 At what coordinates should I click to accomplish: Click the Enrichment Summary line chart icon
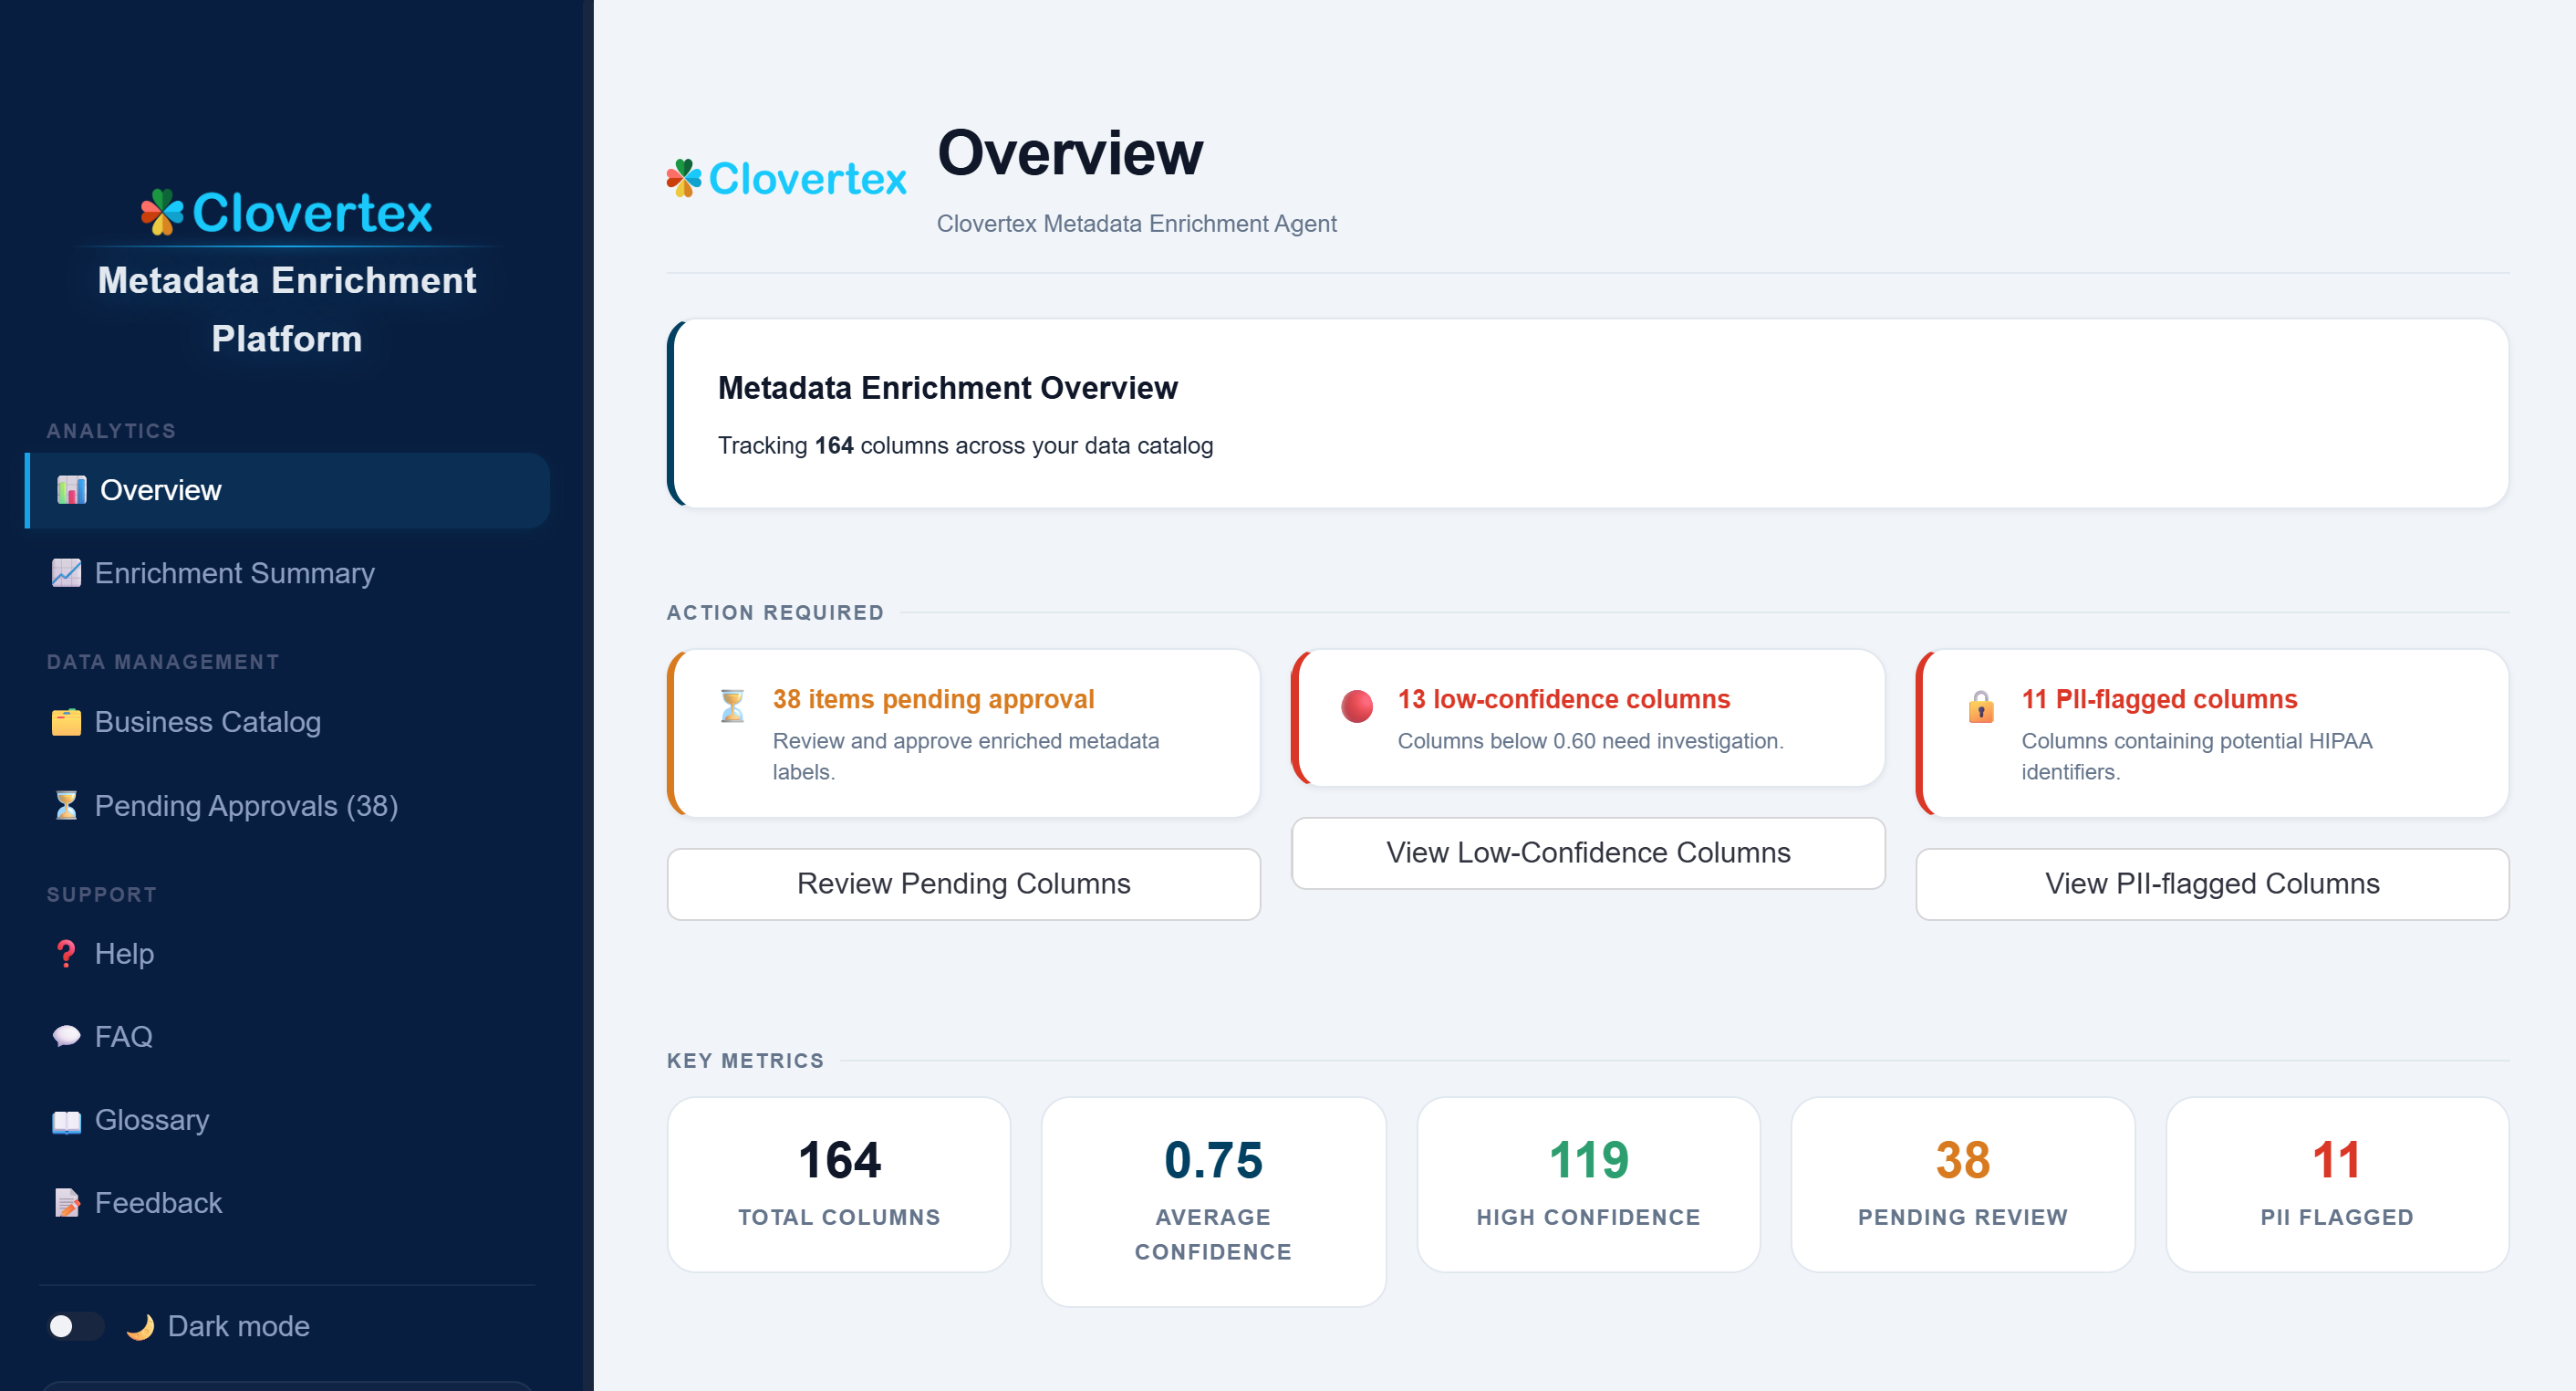pyautogui.click(x=66, y=572)
